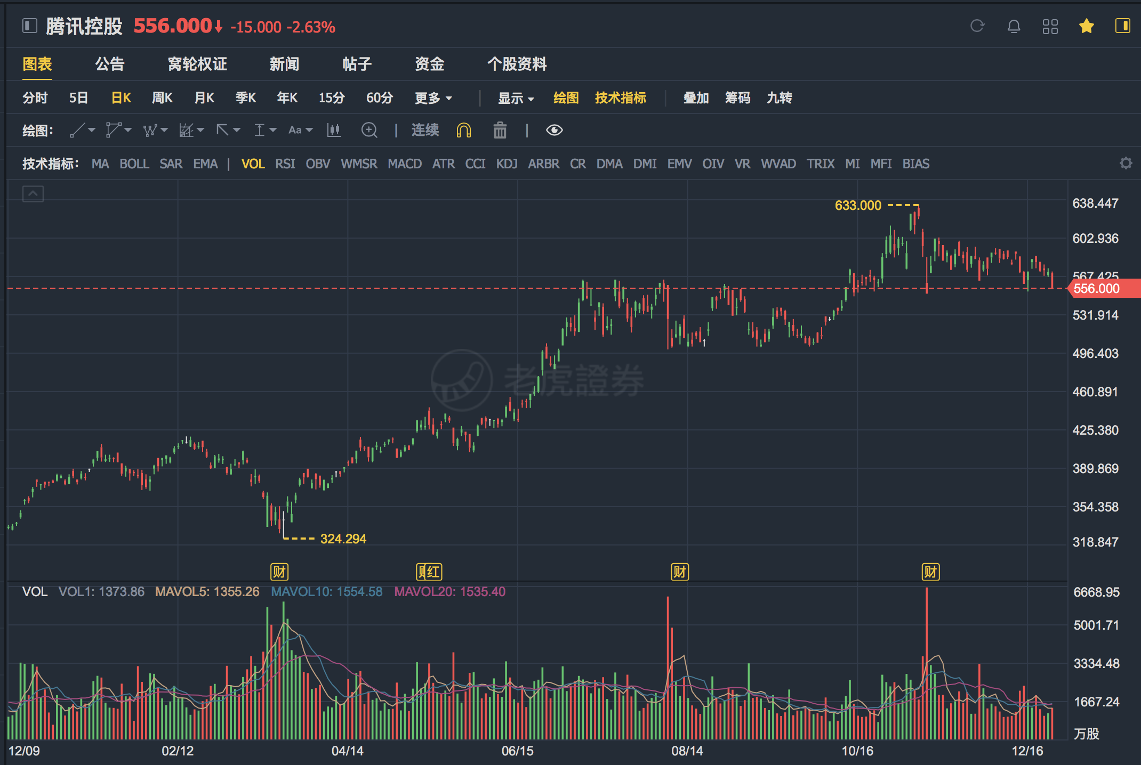Screen dimensions: 1141x765
Task: Click the trash delete drawings icon
Action: (x=500, y=130)
